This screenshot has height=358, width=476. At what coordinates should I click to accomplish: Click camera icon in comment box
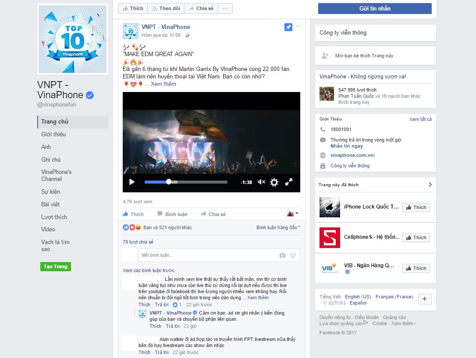point(283,255)
